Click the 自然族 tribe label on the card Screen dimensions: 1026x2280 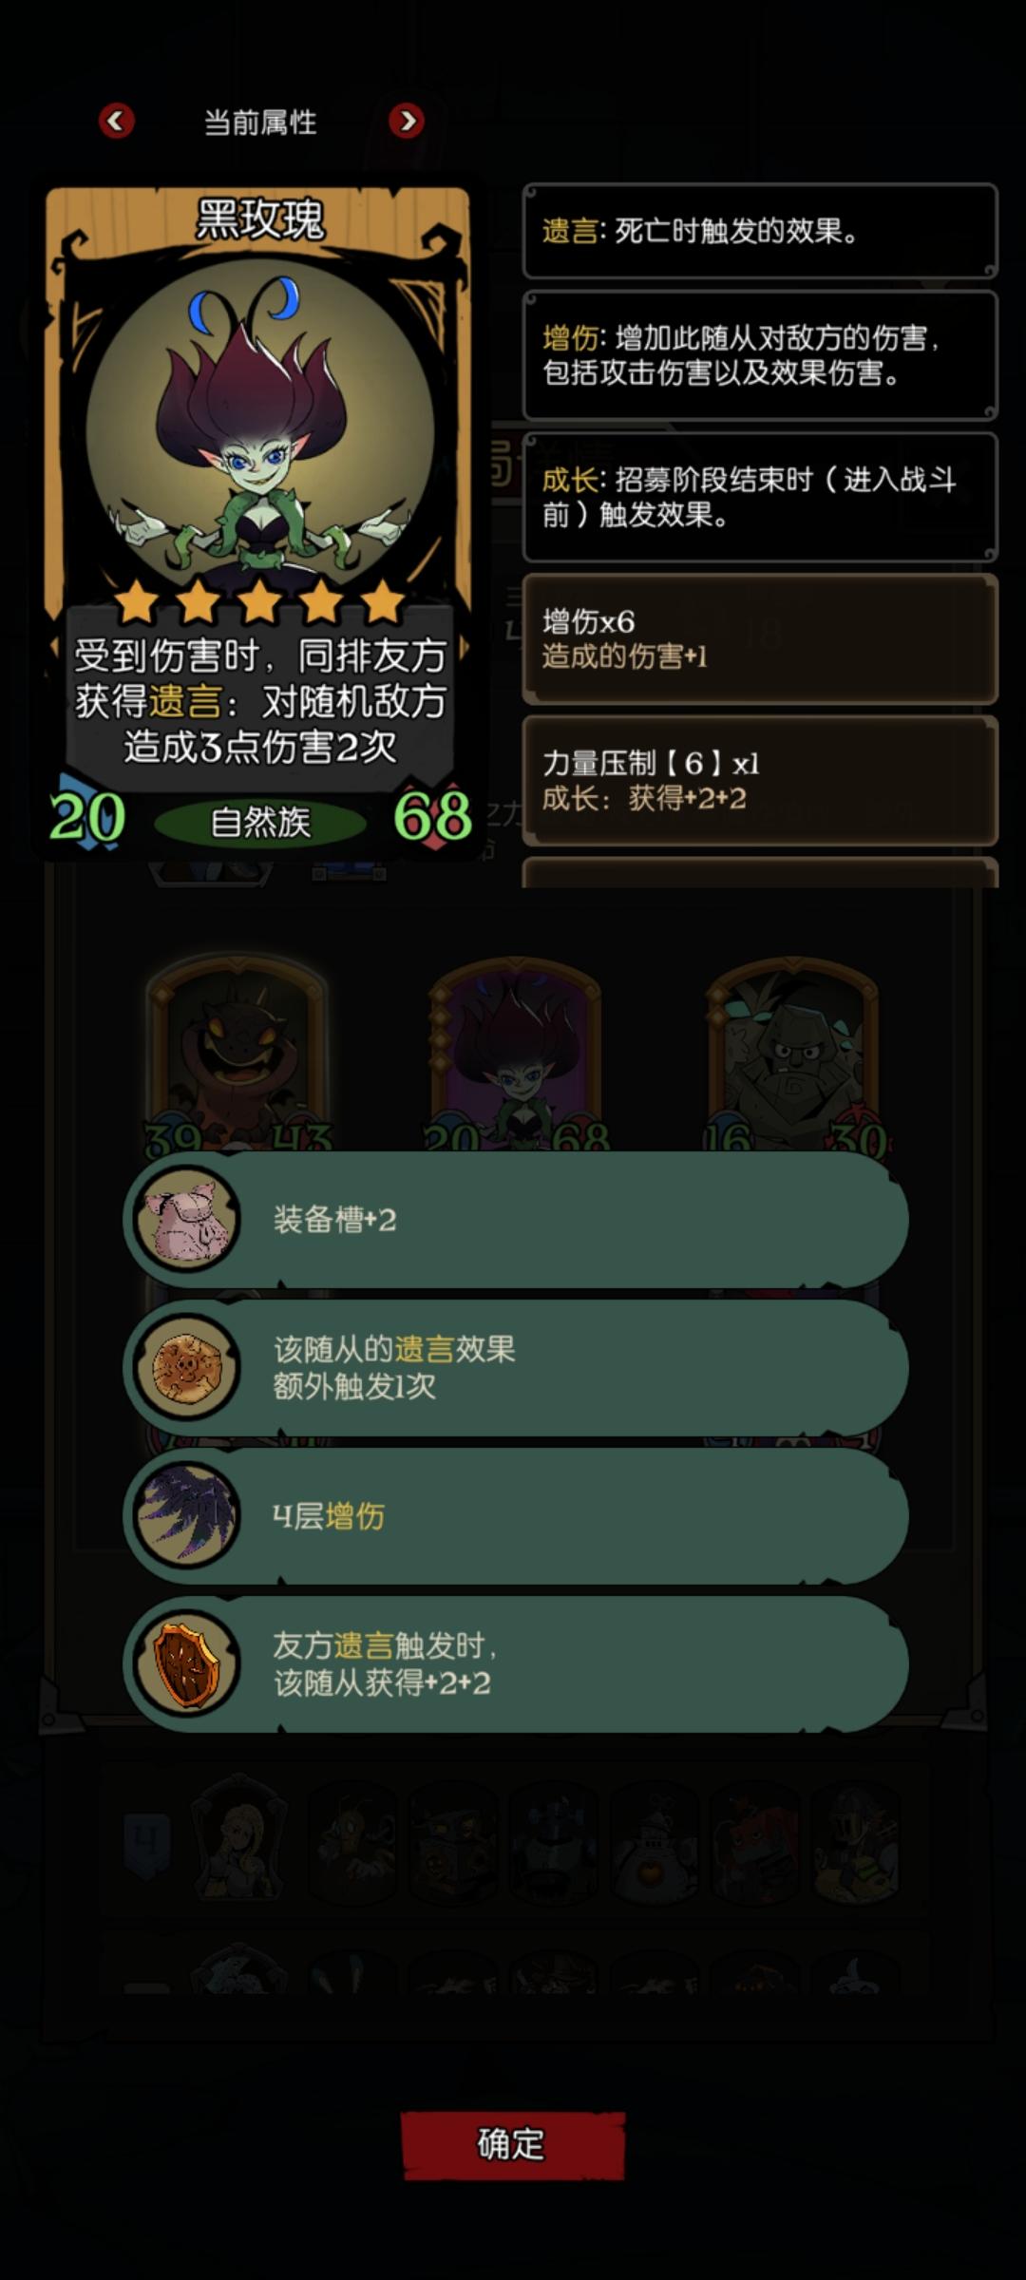pos(259,823)
